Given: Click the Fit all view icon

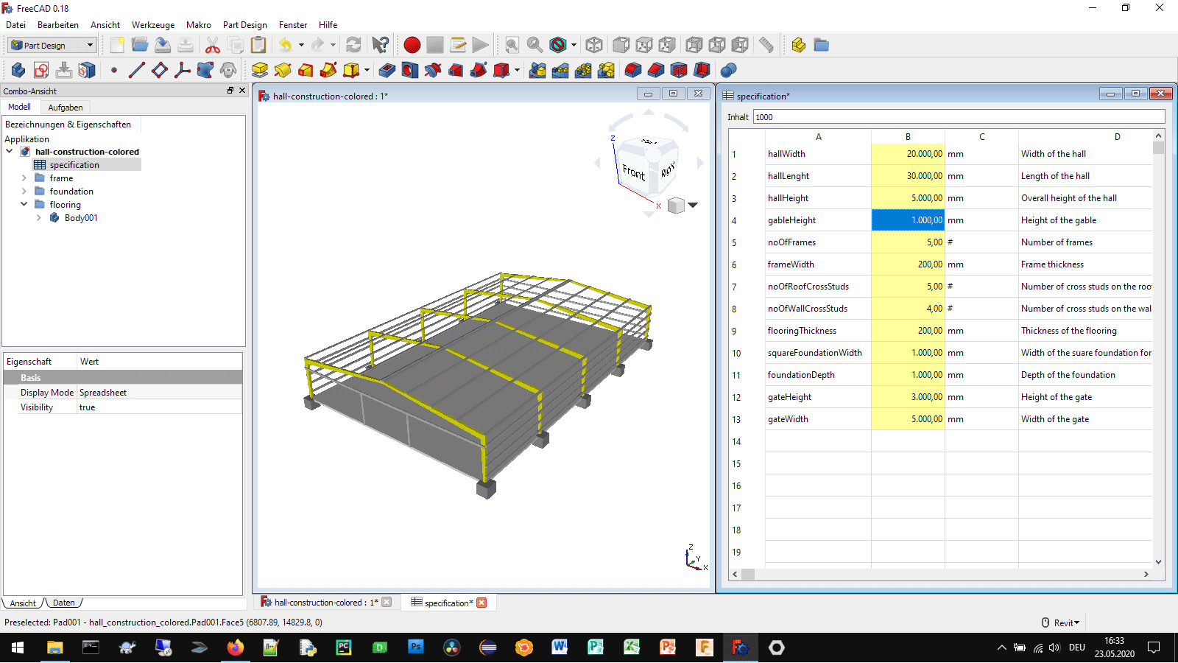Looking at the screenshot, I should [x=512, y=46].
